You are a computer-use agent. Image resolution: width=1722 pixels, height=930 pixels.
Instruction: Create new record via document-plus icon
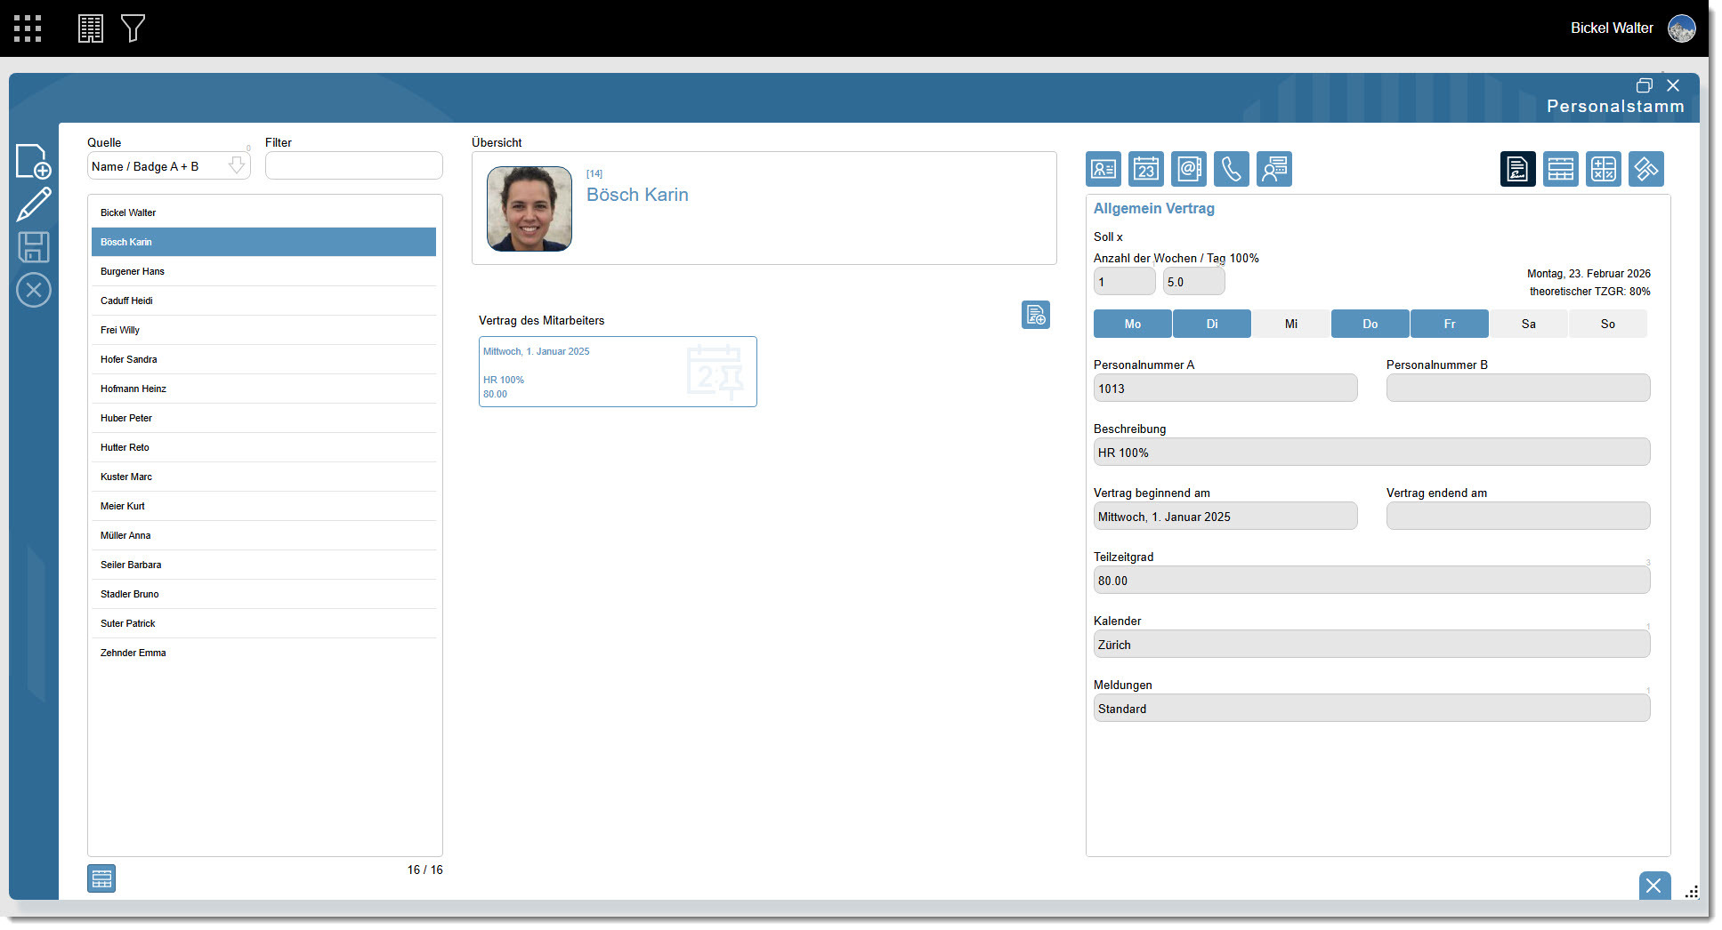point(34,161)
